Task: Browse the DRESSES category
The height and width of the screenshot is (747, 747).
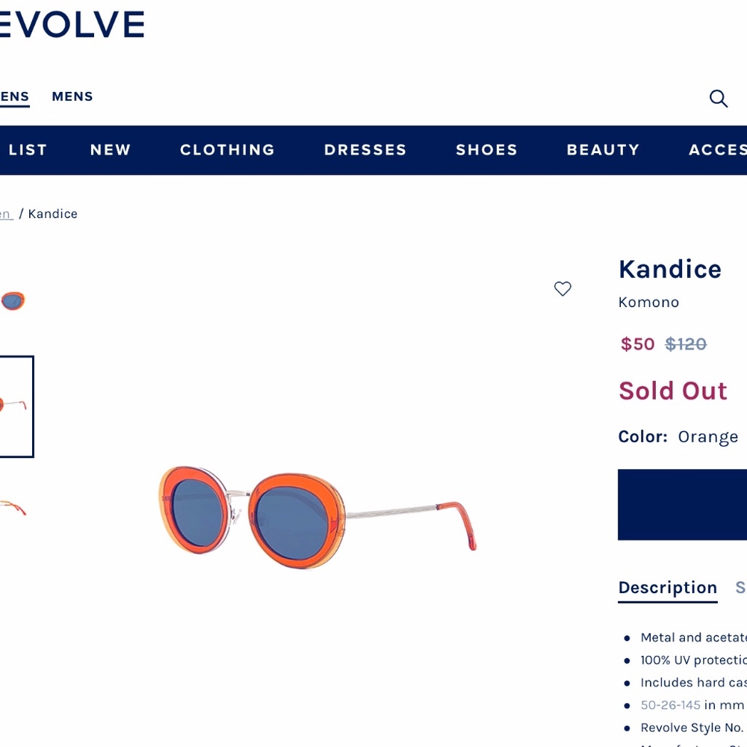Action: click(x=365, y=149)
